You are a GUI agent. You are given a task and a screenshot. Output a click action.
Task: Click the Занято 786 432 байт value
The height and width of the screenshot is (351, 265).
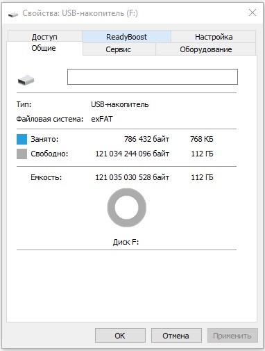point(146,139)
